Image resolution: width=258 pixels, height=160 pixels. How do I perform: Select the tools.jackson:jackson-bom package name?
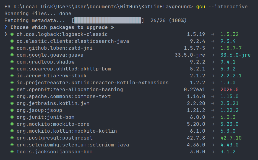click(x=54, y=152)
